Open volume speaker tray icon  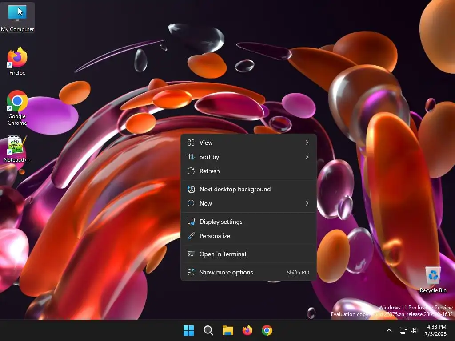(414, 330)
